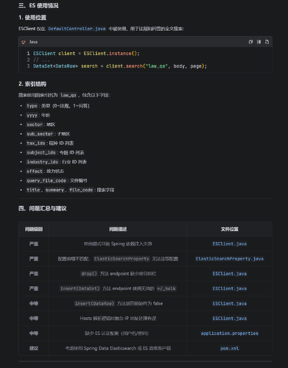
Task: Copy the Java code block contents
Action: (250, 42)
